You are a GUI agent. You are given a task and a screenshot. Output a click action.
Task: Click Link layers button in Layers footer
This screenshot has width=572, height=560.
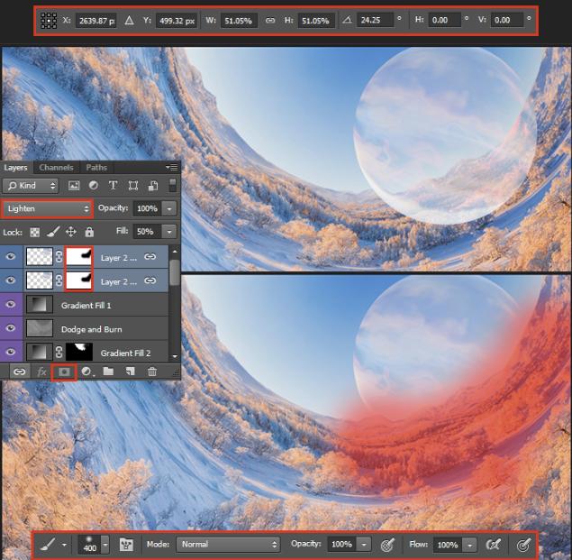(x=19, y=372)
